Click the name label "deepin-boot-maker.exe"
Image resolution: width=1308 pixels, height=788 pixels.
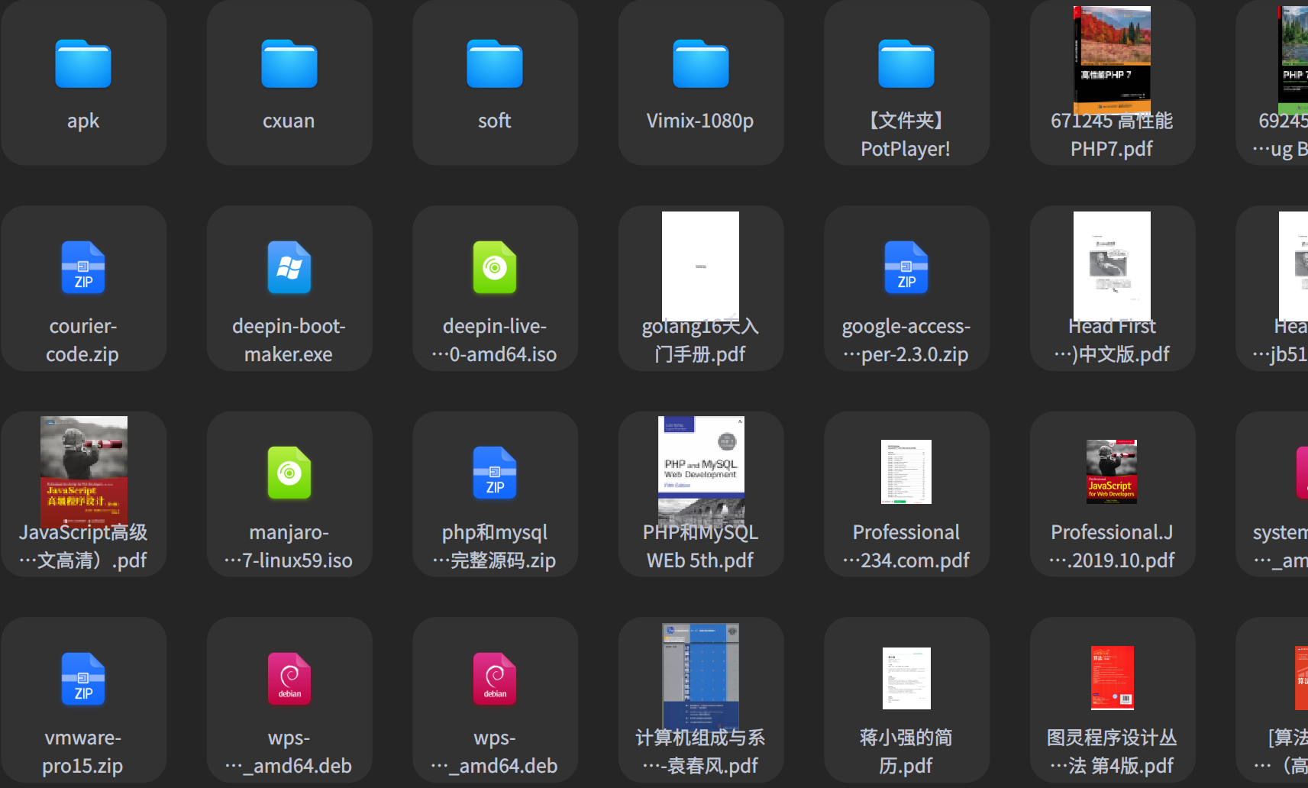click(x=289, y=340)
